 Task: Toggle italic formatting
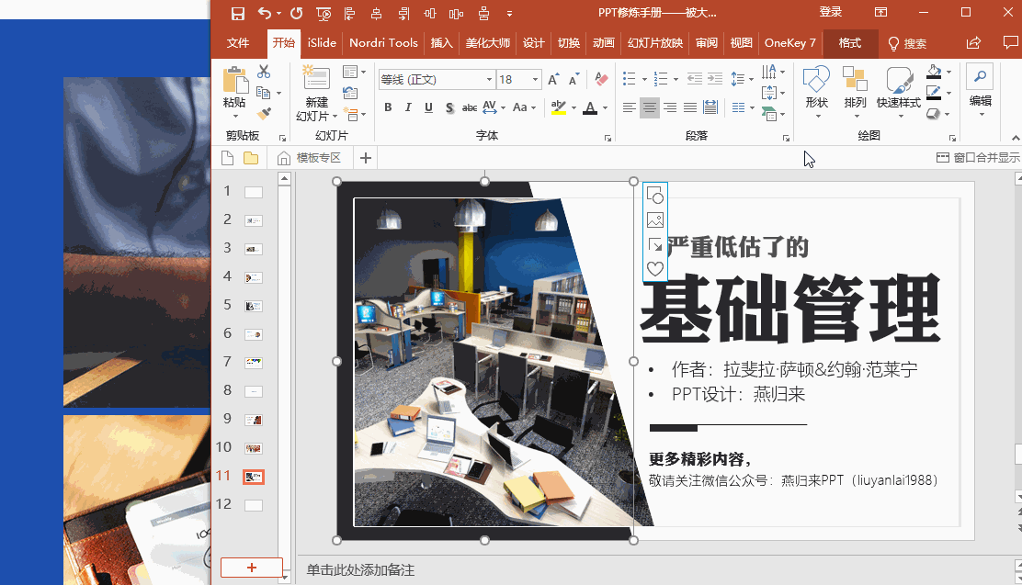click(407, 107)
